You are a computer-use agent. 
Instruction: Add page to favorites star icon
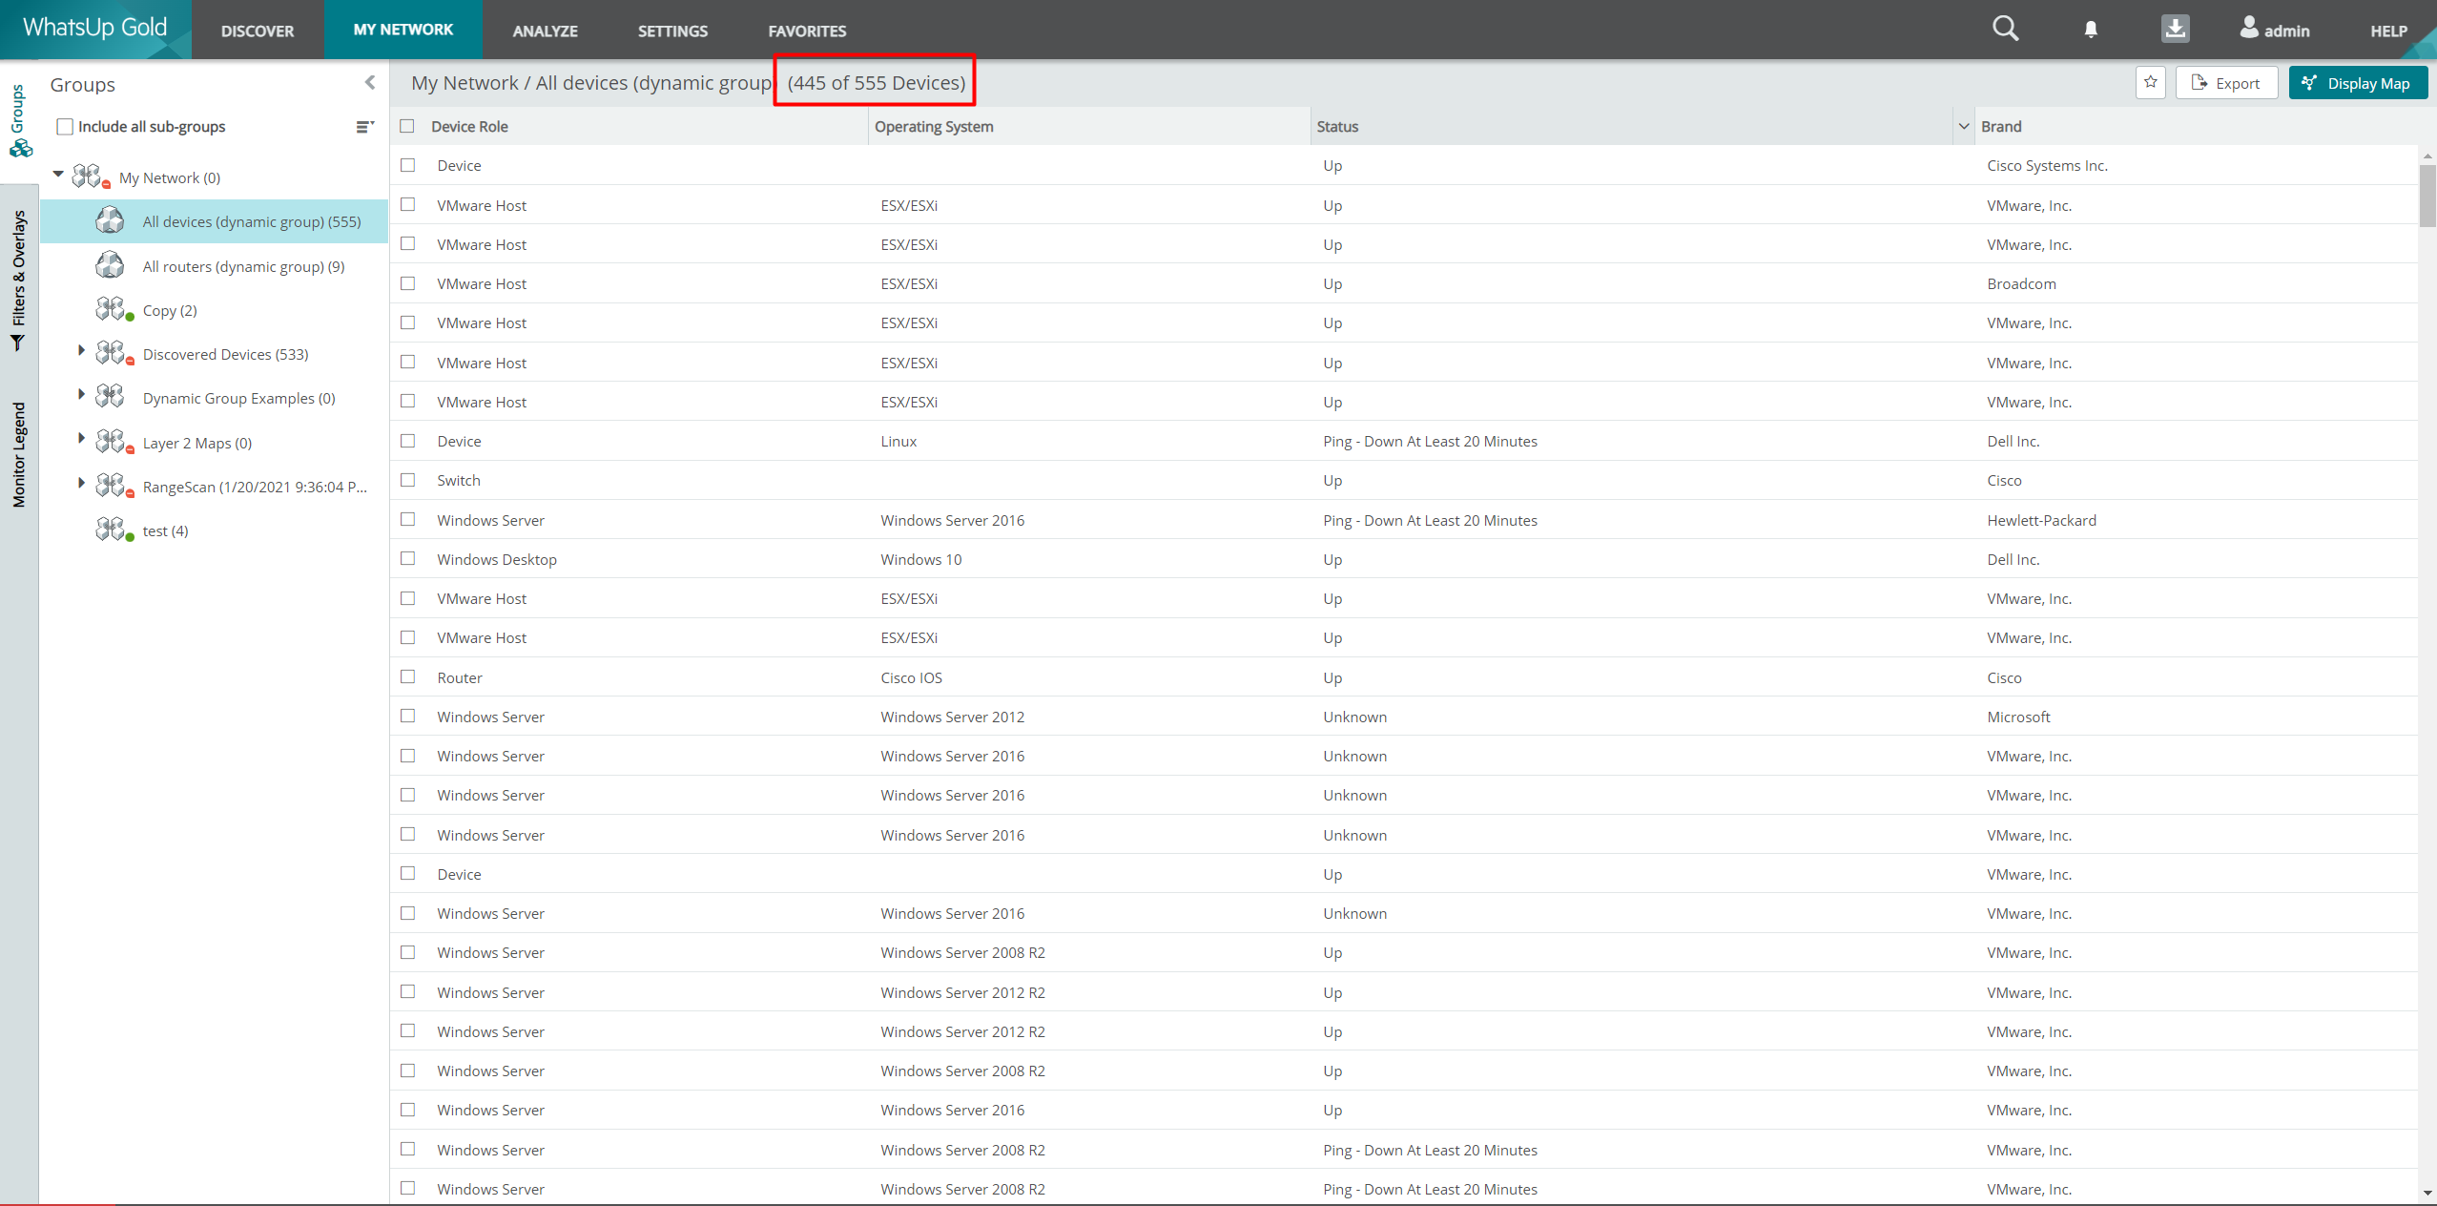(2150, 83)
